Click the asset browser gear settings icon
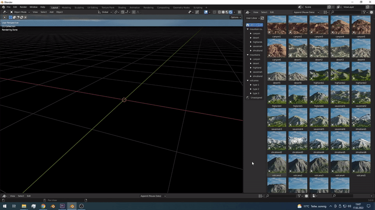 coord(371,12)
